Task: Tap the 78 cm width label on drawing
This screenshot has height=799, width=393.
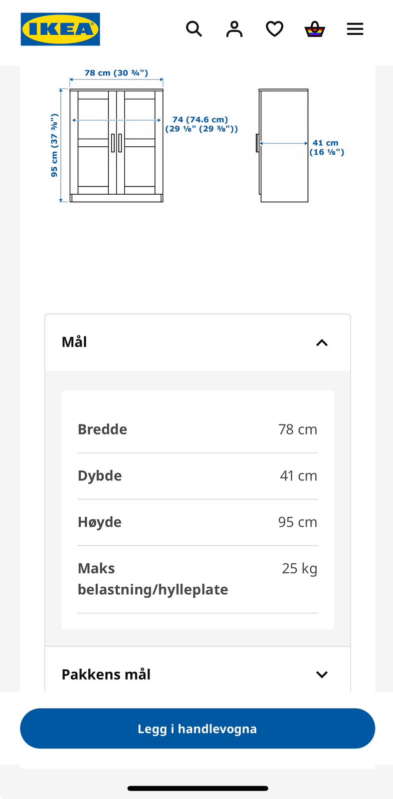Action: (x=116, y=73)
